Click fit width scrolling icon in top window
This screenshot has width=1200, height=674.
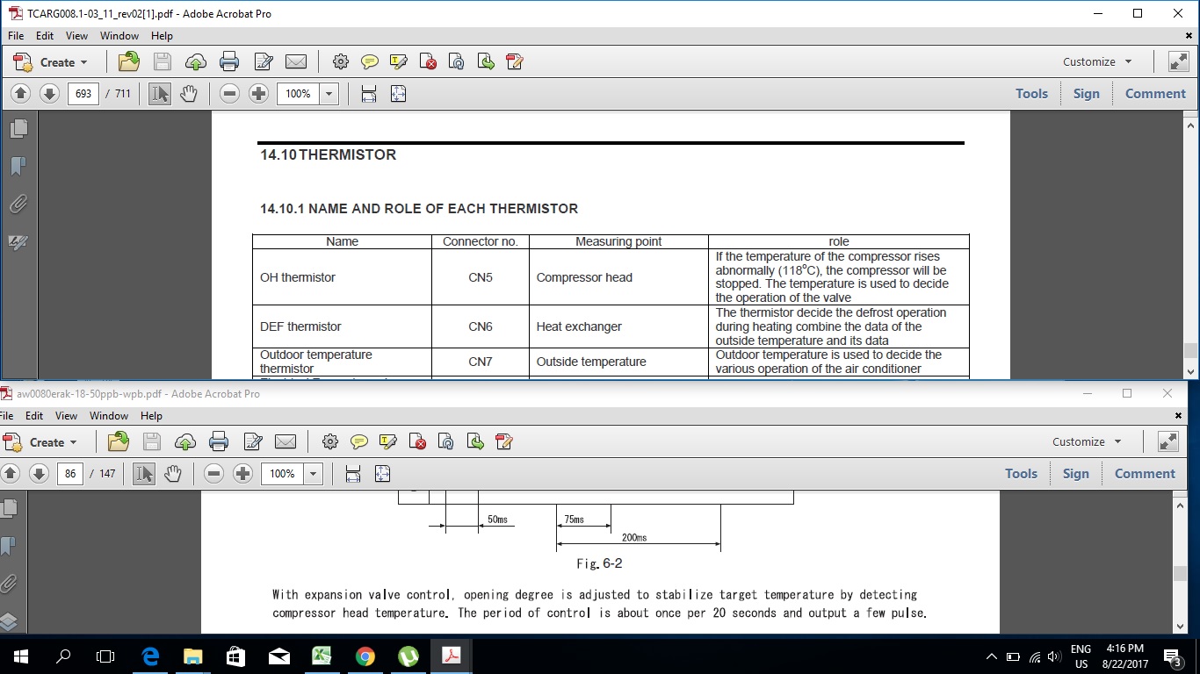(369, 94)
